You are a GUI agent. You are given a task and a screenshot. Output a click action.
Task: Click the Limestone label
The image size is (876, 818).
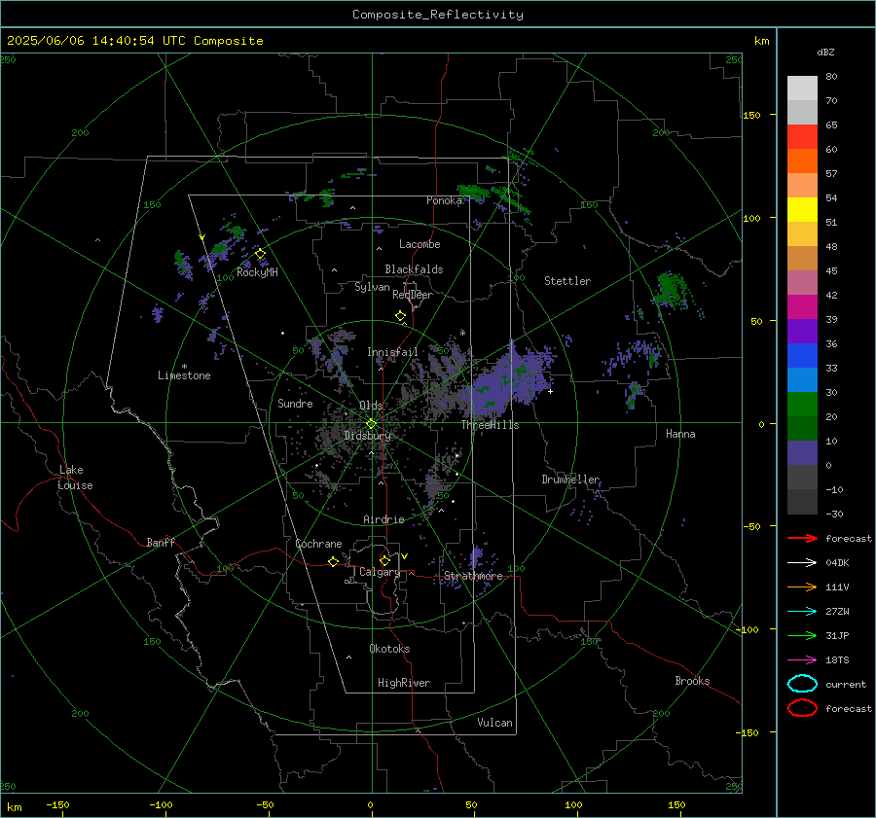click(x=184, y=375)
